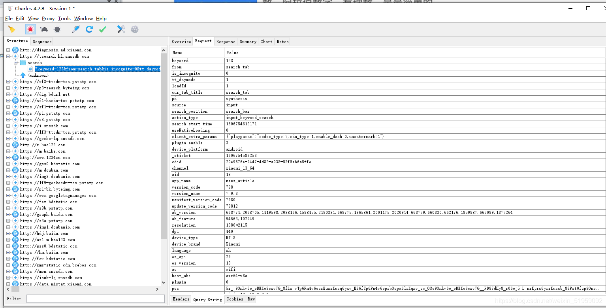Click the Name column header

198,53
